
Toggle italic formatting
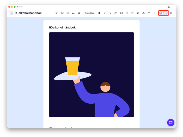tap(105, 13)
